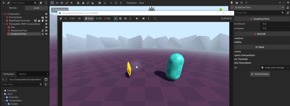Click the Scale Speed 5.0 value field
This screenshot has width=290, height=106.
tap(275, 29)
